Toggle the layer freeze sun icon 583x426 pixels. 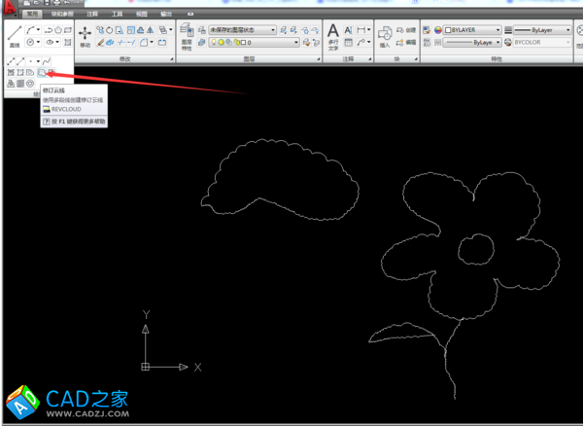pos(221,43)
